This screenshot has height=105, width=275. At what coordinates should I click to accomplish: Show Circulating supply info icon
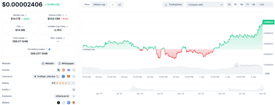[46, 49]
